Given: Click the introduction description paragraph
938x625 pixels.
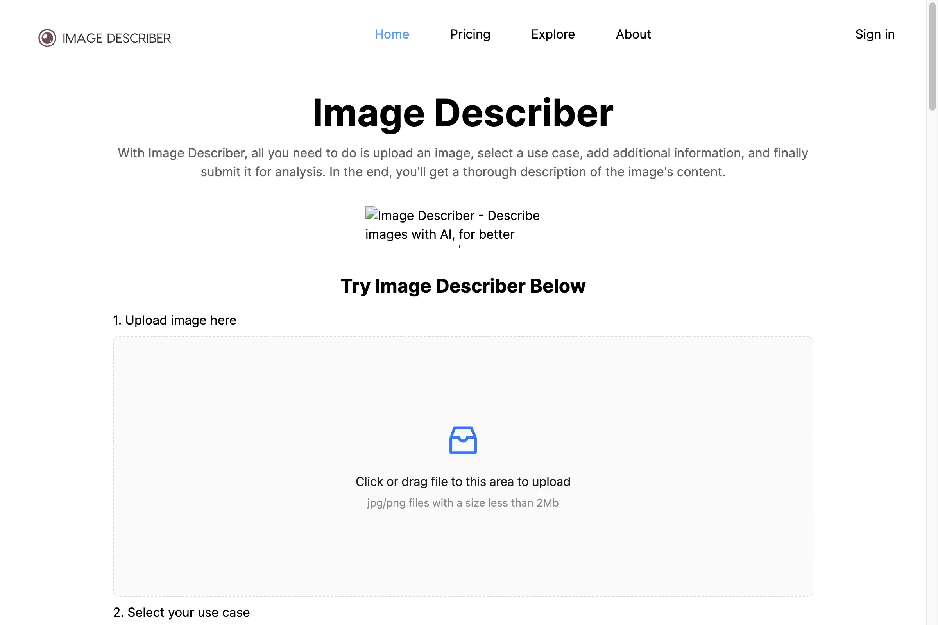Looking at the screenshot, I should [x=463, y=162].
